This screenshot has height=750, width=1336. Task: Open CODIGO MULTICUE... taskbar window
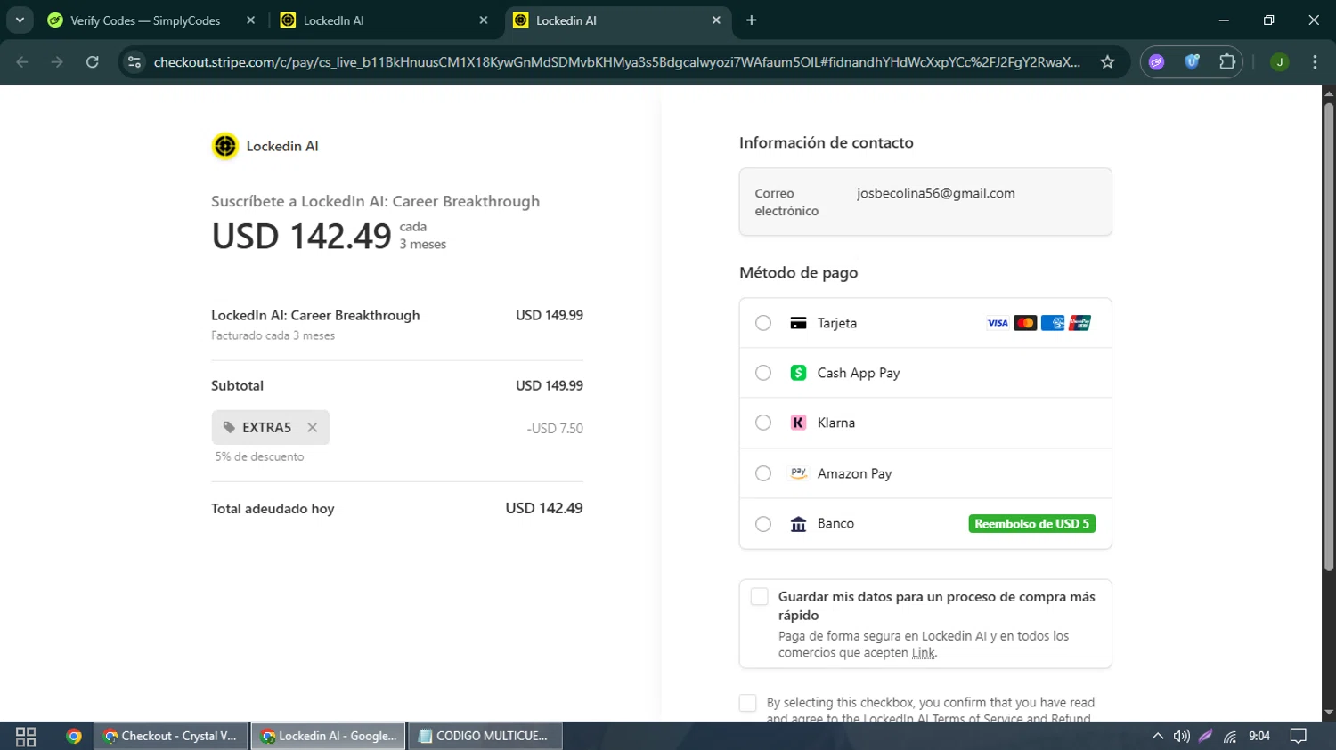[485, 736]
